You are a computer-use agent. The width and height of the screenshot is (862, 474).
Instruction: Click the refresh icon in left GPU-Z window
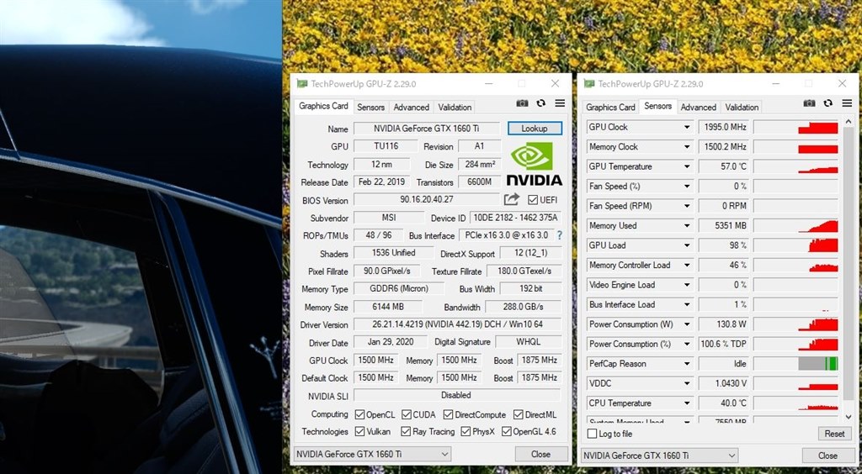pos(541,103)
